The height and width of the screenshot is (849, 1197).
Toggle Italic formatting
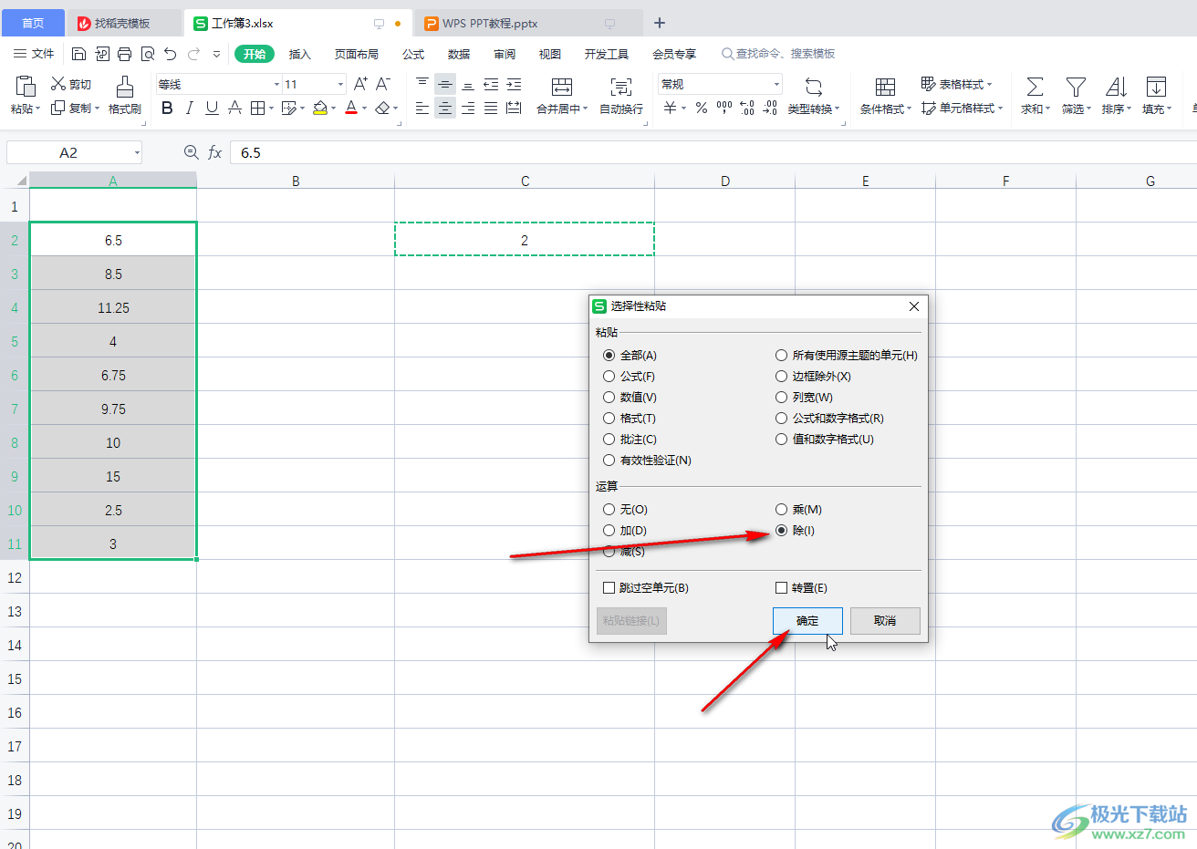click(x=189, y=109)
